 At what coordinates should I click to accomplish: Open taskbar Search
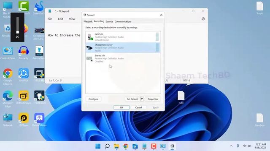pos(107,146)
